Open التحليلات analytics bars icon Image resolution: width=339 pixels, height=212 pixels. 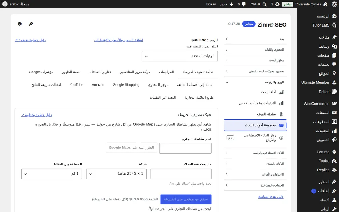[334, 131]
